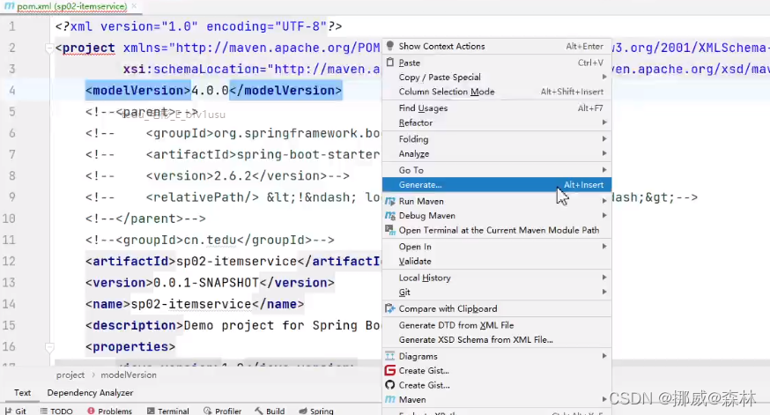This screenshot has width=770, height=415.
Task: Click the '4.0.0' modelVersion value
Action: click(x=210, y=91)
